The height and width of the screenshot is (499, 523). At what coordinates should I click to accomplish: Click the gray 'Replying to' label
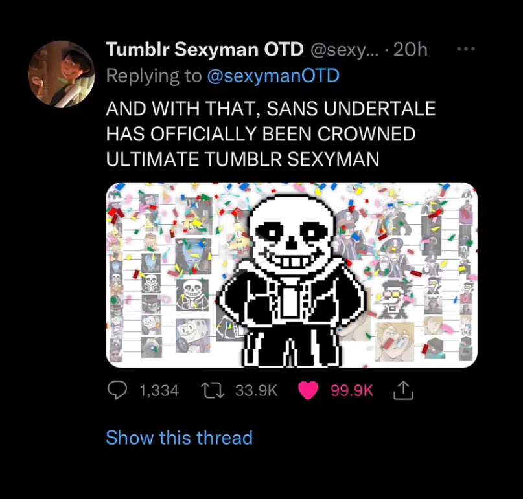[154, 76]
